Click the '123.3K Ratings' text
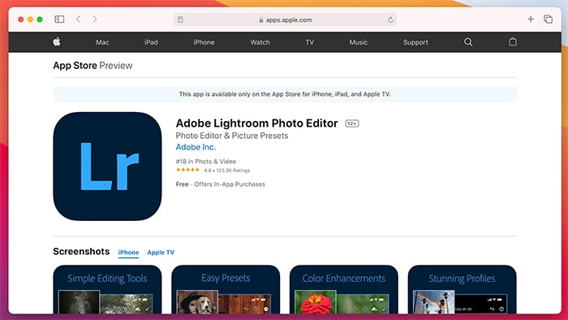 tap(233, 171)
